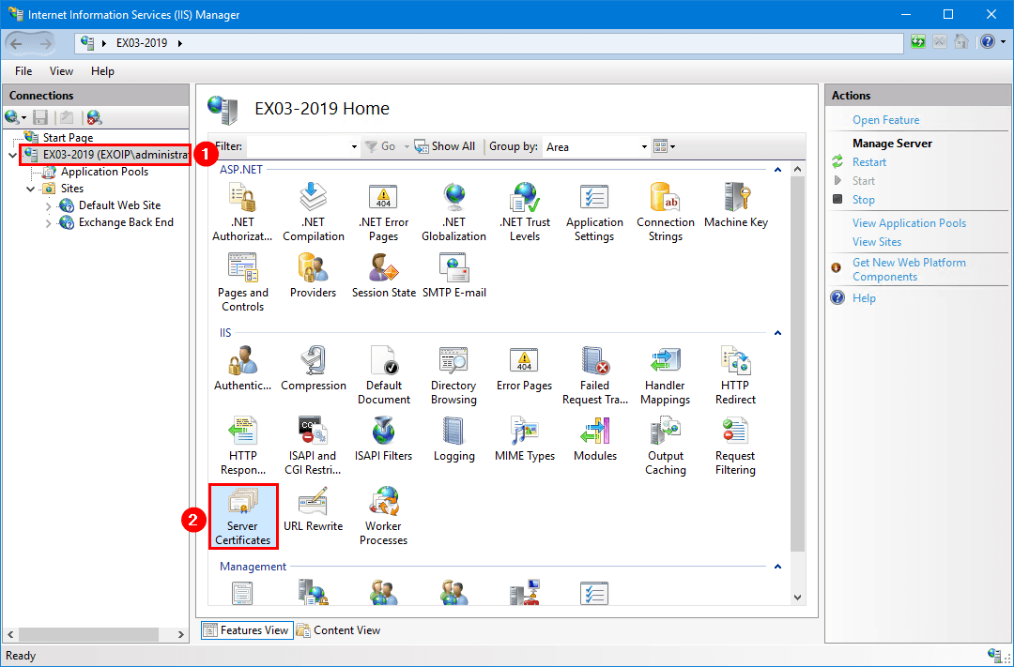1014x667 pixels.
Task: Open ISAPI and CGI Restrictions
Action: click(x=314, y=446)
